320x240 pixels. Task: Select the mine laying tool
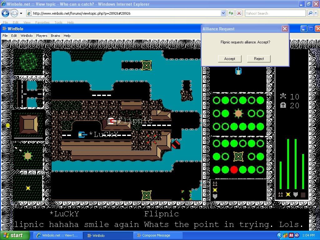[x=28, y=188]
